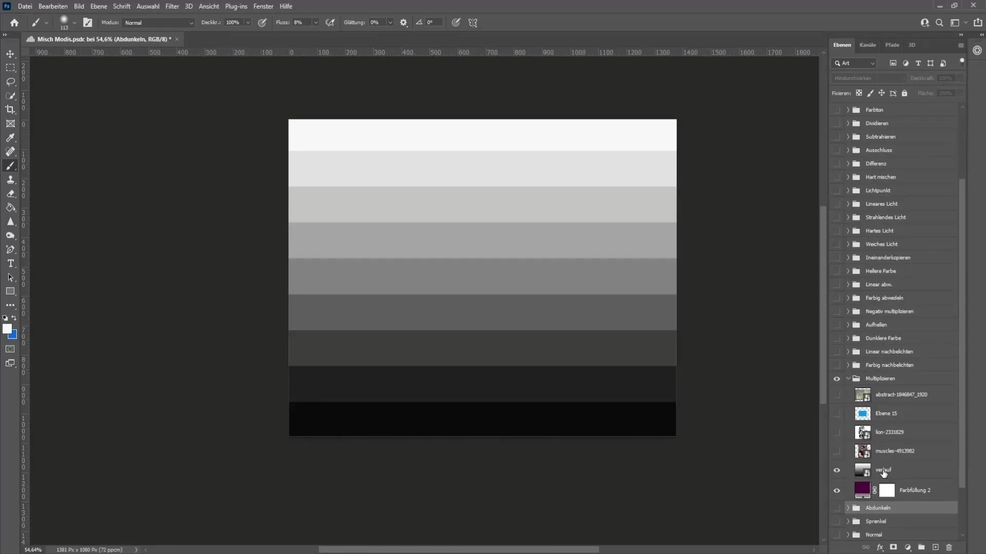
Task: Open symmetry paint butterfly options
Action: 473,23
